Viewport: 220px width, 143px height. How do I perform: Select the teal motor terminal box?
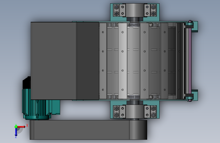[x=56, y=107]
